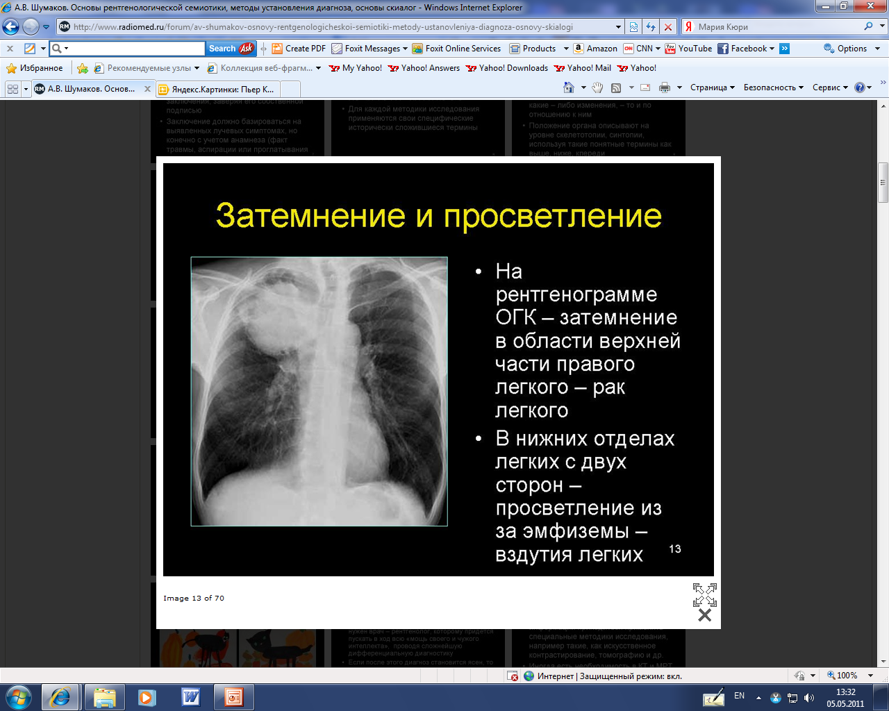Viewport: 889px width, 711px height.
Task: Open PowerPoint from the taskbar
Action: tap(233, 697)
